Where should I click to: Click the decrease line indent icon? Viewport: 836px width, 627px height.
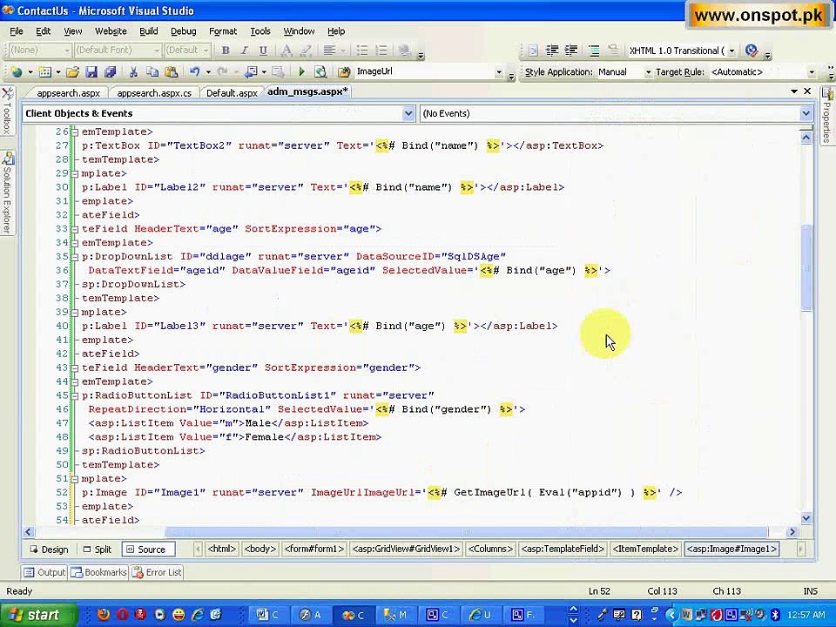pyautogui.click(x=552, y=51)
